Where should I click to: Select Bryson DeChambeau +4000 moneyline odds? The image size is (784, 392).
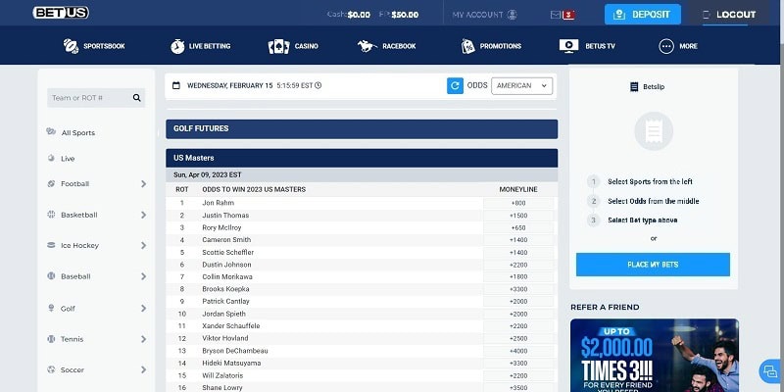tap(518, 351)
